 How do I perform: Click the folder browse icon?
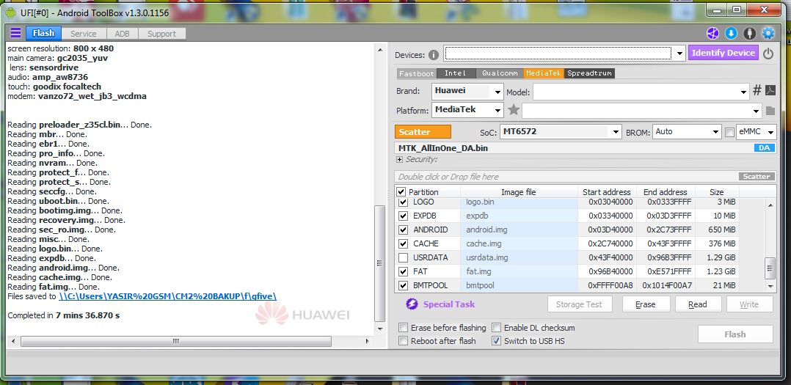[770, 110]
